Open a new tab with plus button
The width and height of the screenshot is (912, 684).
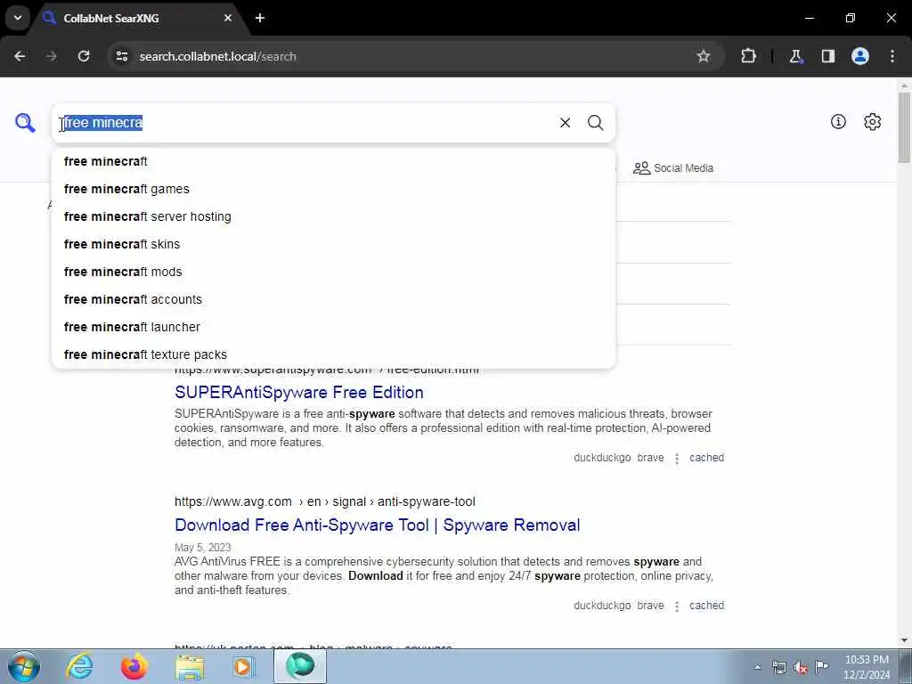(x=260, y=18)
